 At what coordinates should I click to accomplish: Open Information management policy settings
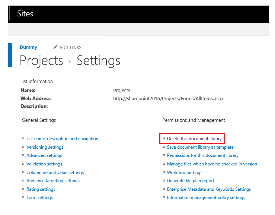(206, 197)
